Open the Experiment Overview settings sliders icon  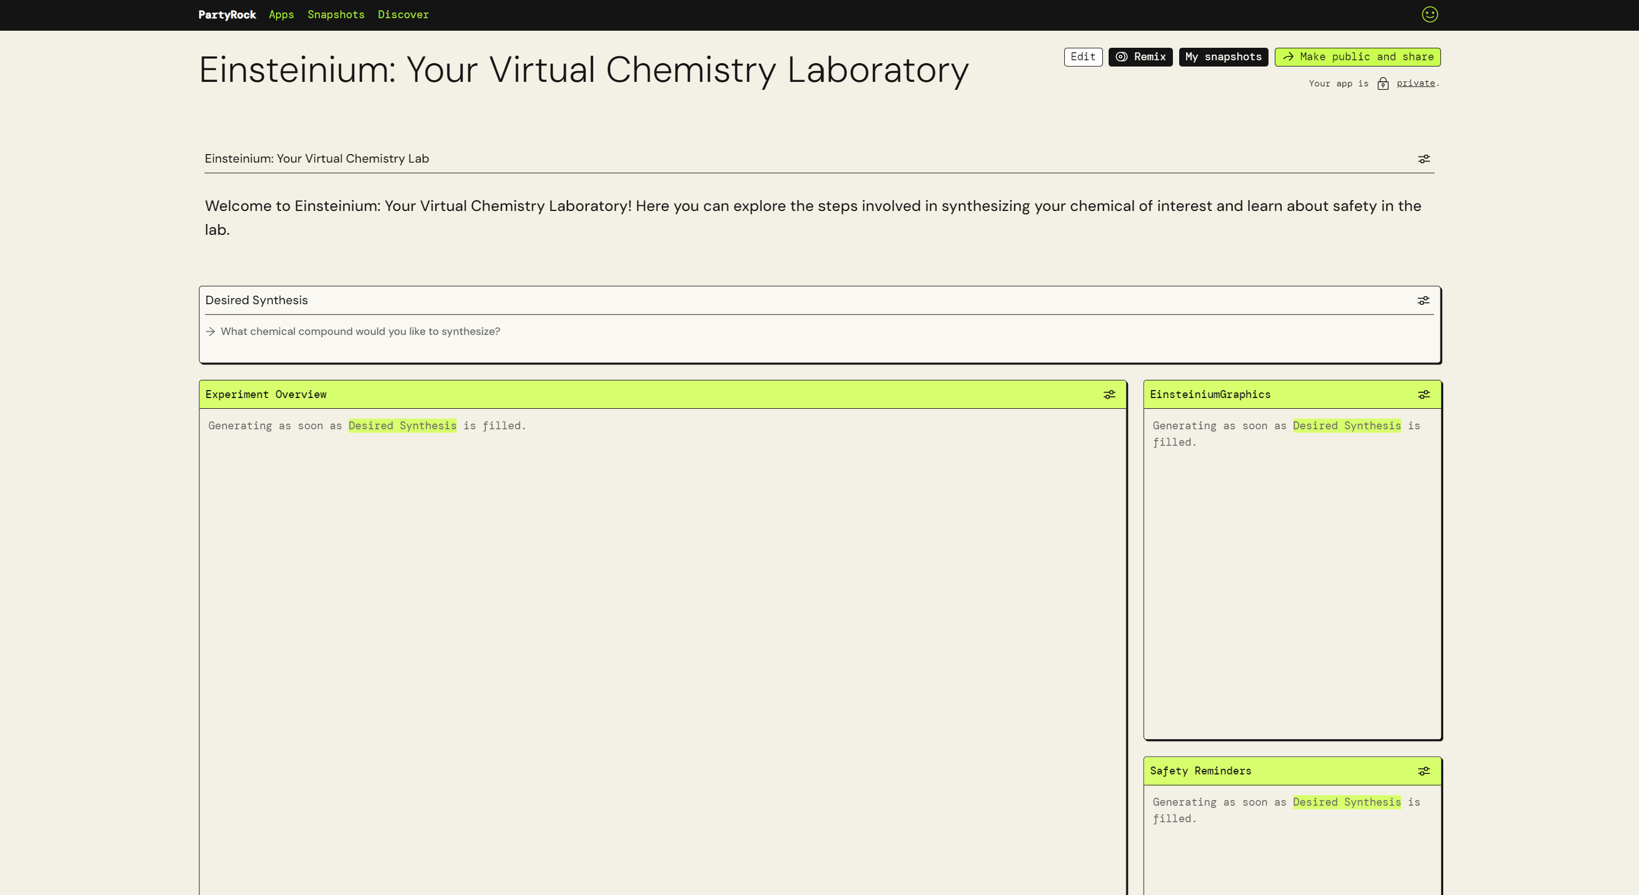1109,395
